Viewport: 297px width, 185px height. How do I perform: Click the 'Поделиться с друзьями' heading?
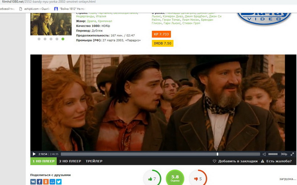[50, 175]
